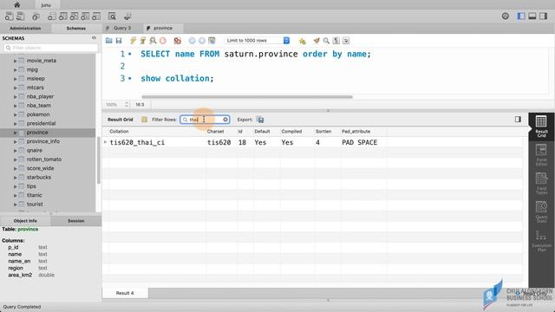Save the script to a file
The image size is (555, 312).
point(119,41)
